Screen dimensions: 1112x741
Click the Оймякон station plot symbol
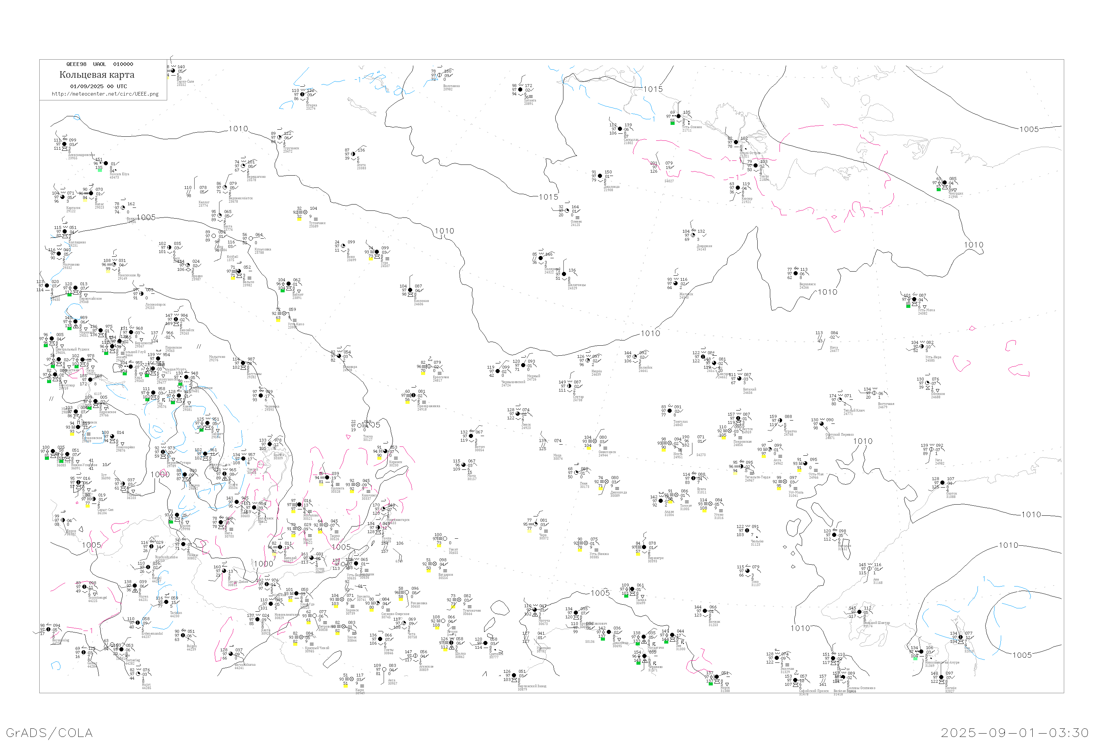[927, 383]
